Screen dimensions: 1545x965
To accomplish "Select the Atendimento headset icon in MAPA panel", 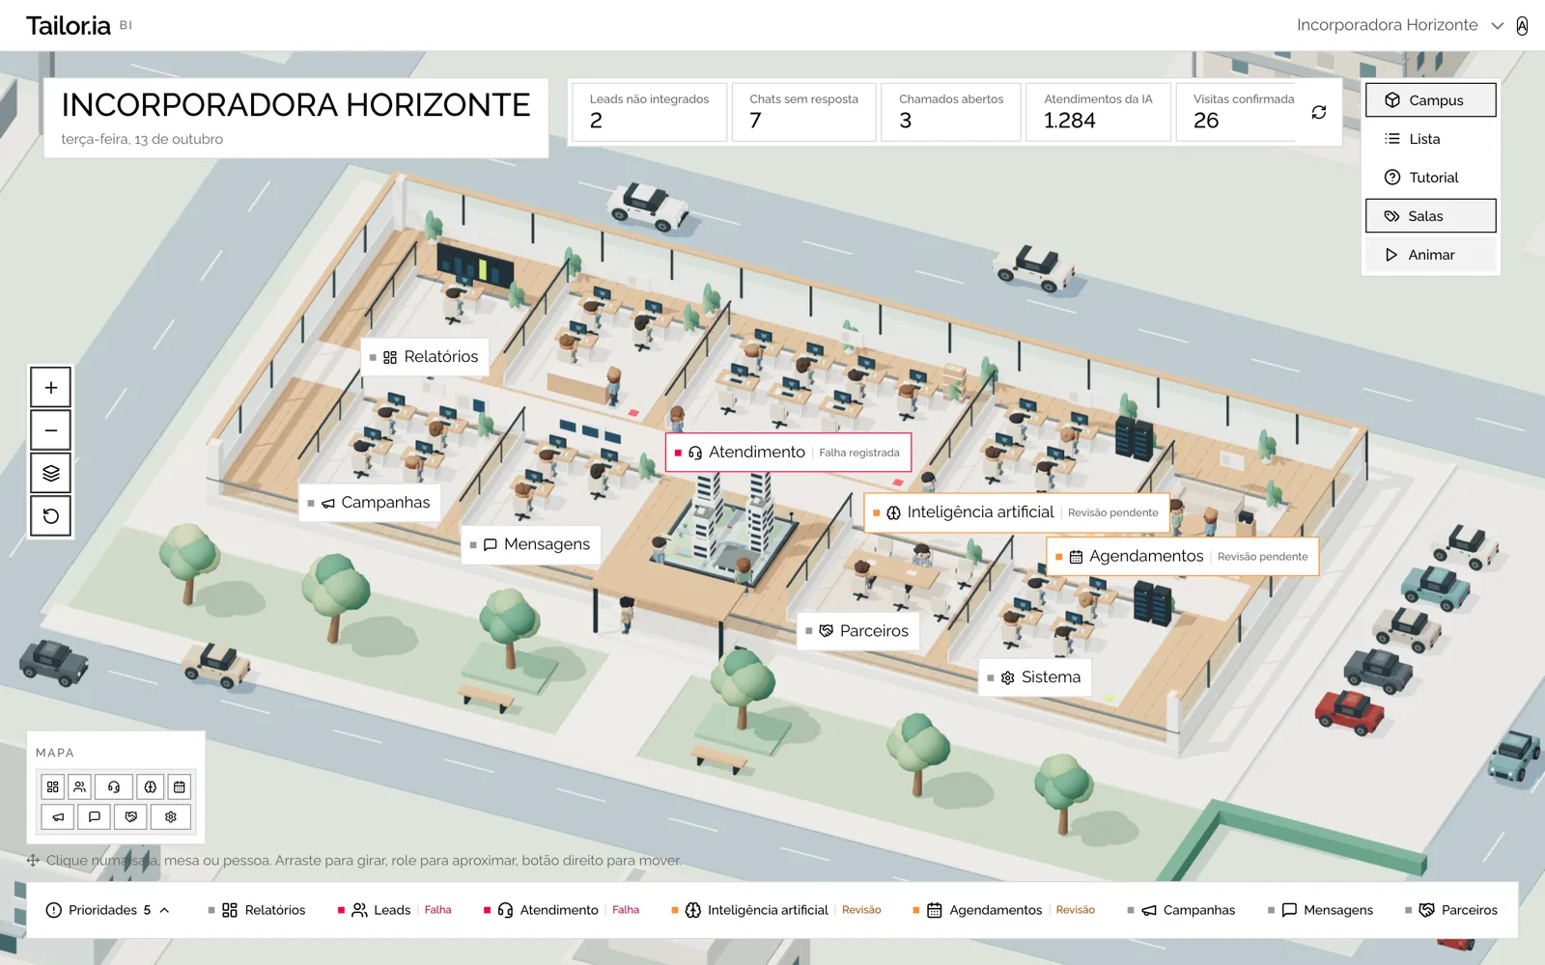I will point(114,786).
